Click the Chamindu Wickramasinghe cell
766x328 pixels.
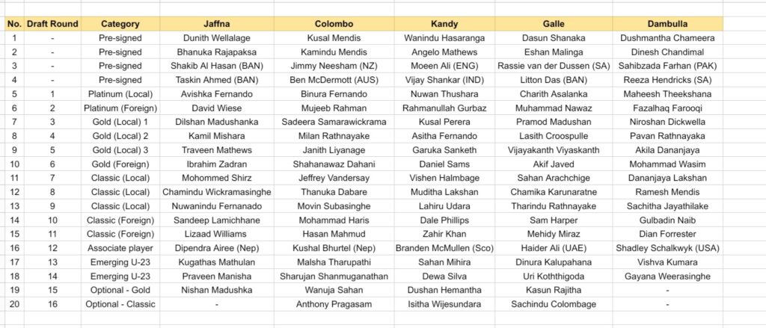[217, 192]
